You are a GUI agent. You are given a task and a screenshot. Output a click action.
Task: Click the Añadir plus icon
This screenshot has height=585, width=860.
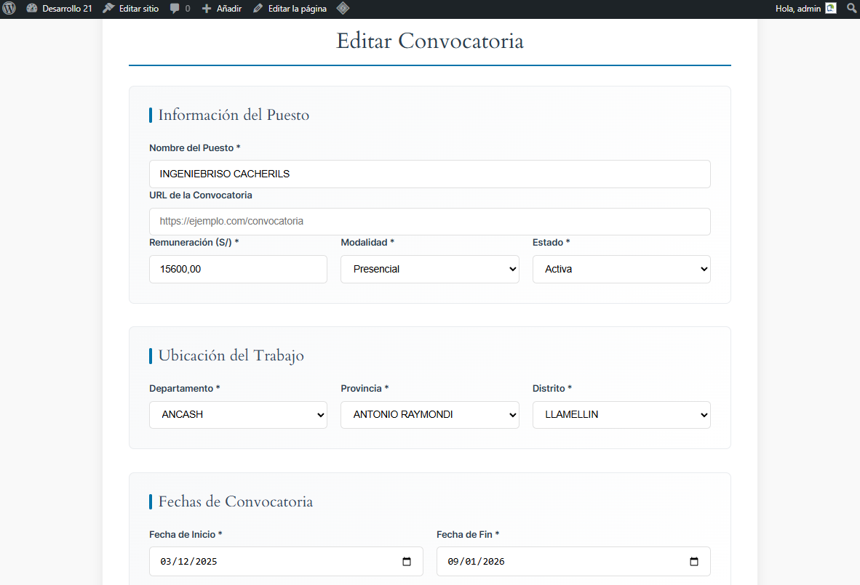pos(207,9)
